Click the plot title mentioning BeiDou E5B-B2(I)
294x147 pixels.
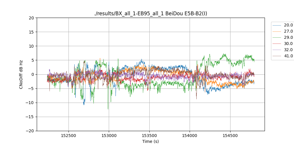(x=151, y=14)
